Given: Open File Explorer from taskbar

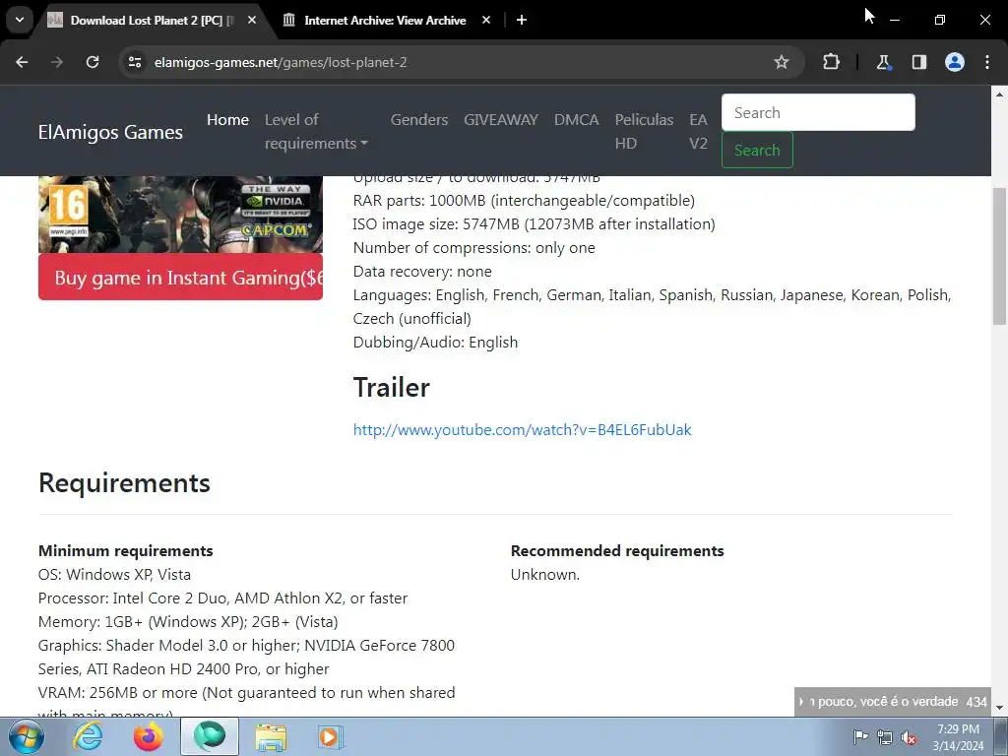Looking at the screenshot, I should pyautogui.click(x=271, y=737).
